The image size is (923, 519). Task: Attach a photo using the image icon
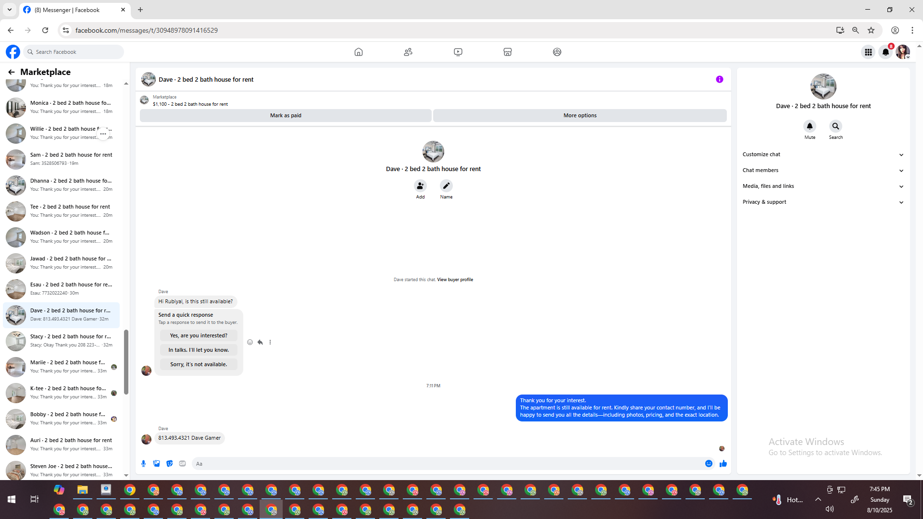156,464
